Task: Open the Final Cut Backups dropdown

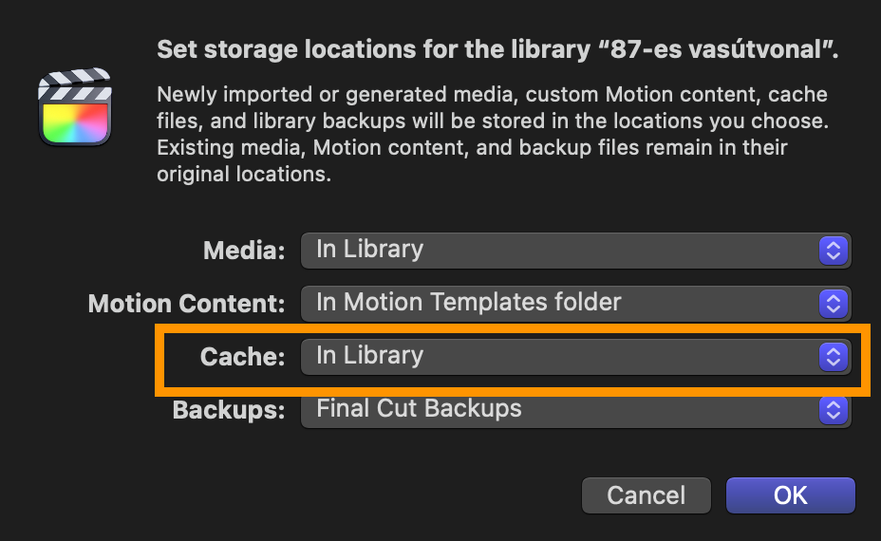Action: point(576,410)
